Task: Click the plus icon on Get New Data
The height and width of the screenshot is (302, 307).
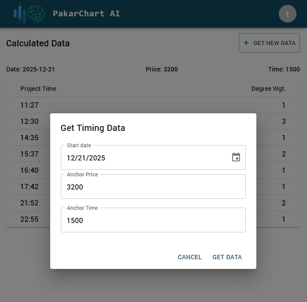Action: click(246, 43)
